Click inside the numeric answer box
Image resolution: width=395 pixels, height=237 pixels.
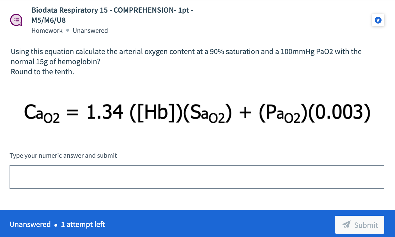(x=197, y=177)
